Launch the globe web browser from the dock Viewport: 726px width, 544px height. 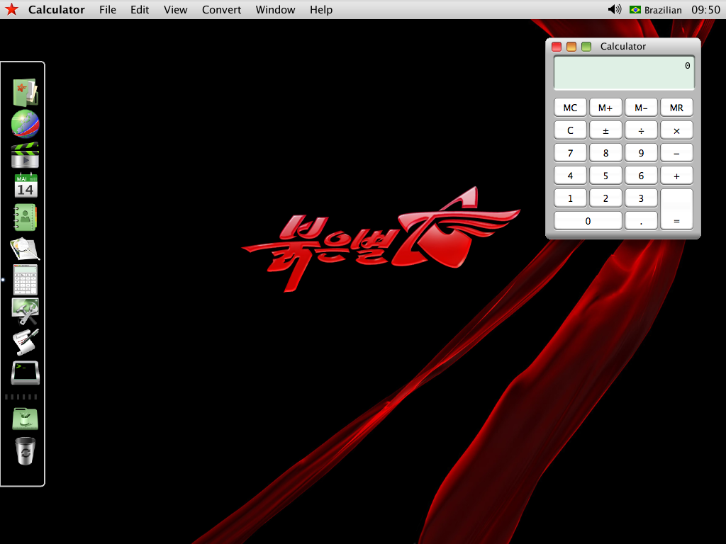click(26, 124)
